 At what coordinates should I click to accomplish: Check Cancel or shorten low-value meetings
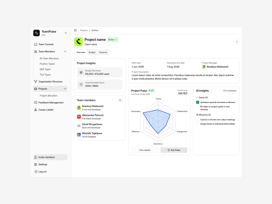coord(197,119)
